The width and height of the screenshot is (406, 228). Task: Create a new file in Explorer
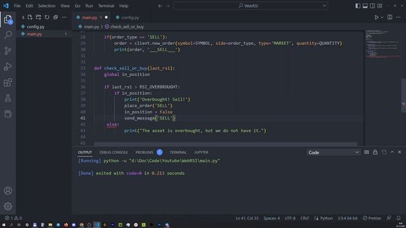click(30, 17)
